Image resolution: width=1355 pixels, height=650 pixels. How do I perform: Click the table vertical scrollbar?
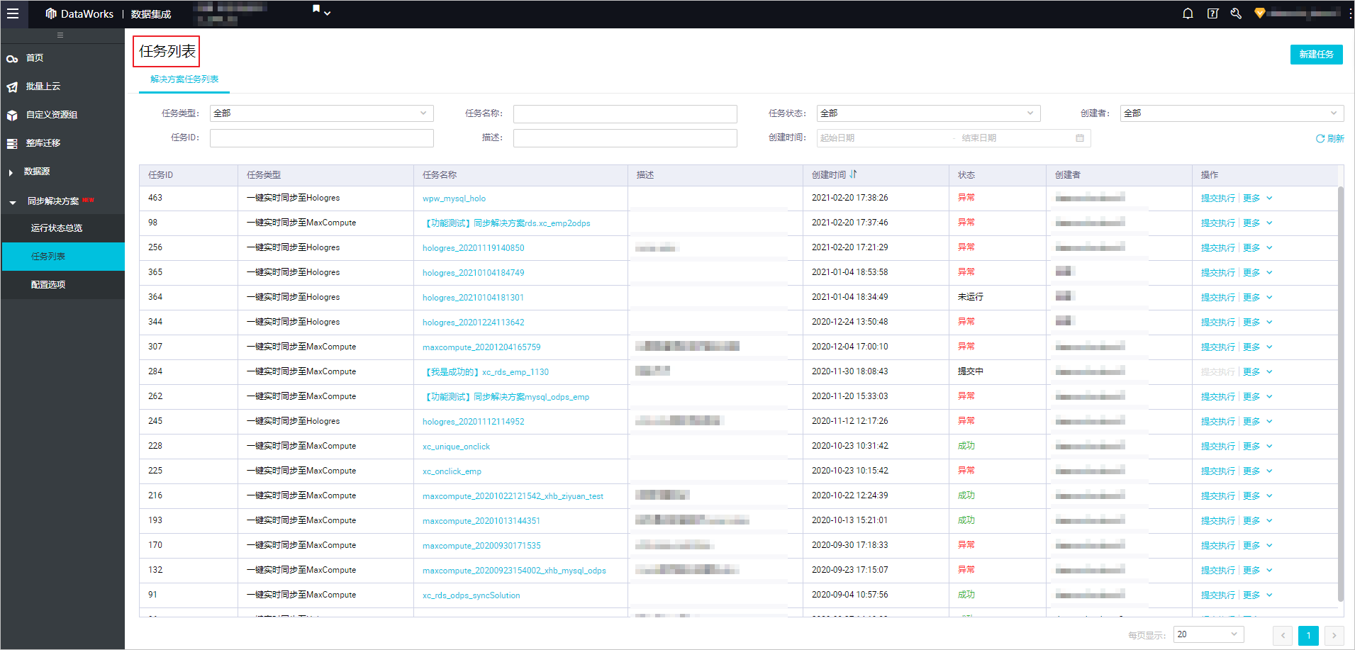[x=1341, y=393]
